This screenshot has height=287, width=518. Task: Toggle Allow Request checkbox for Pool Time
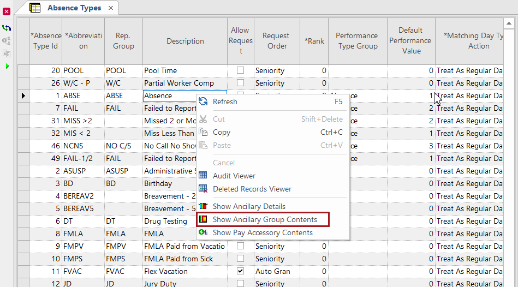241,70
